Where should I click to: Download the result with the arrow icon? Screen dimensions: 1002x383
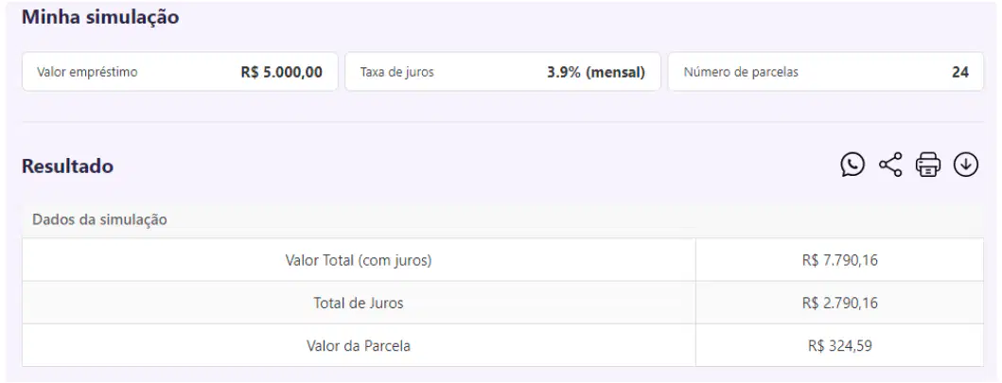966,165
